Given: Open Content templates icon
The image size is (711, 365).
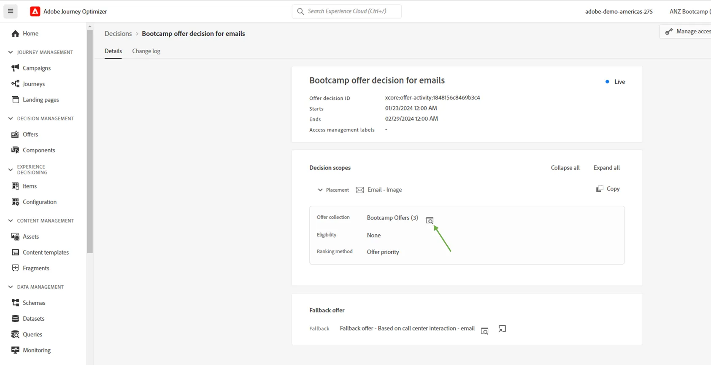Looking at the screenshot, I should point(15,252).
